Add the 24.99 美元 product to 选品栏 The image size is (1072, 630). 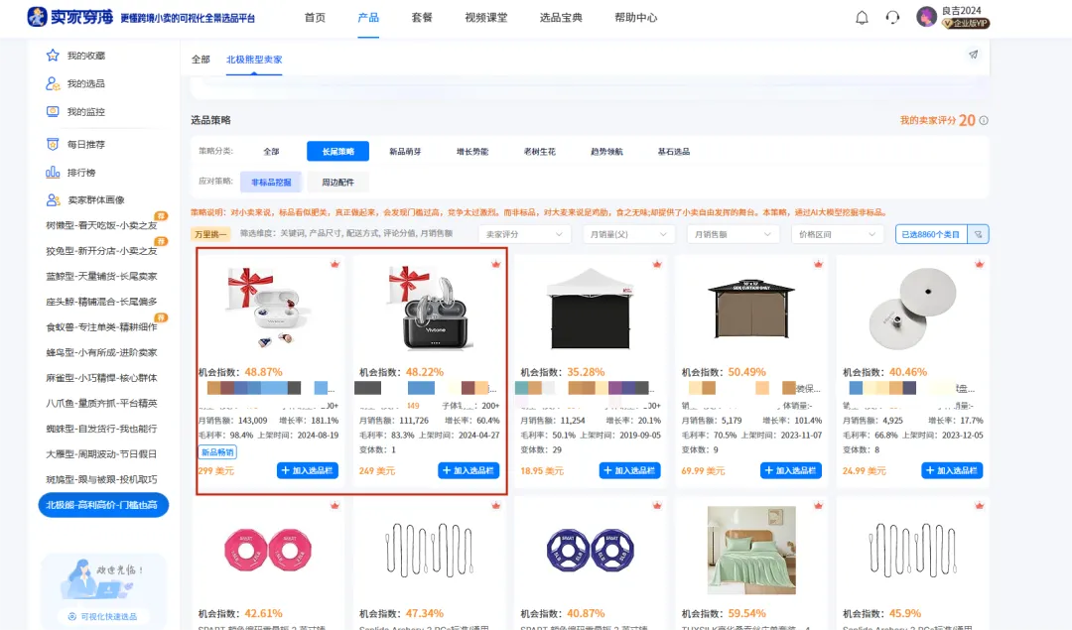coord(952,471)
